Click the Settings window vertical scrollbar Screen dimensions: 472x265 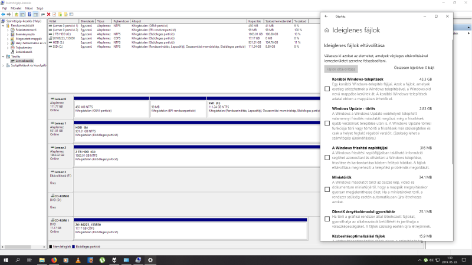tap(452, 102)
